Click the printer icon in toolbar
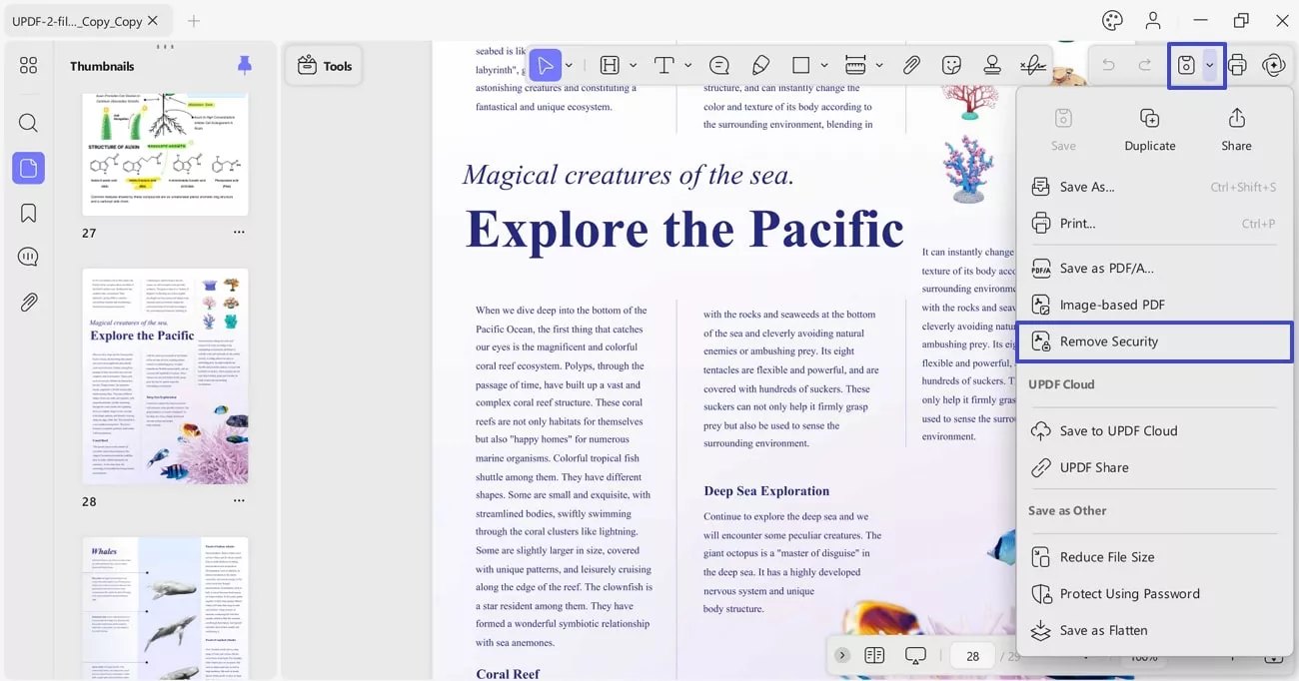The height and width of the screenshot is (681, 1299). (x=1237, y=66)
